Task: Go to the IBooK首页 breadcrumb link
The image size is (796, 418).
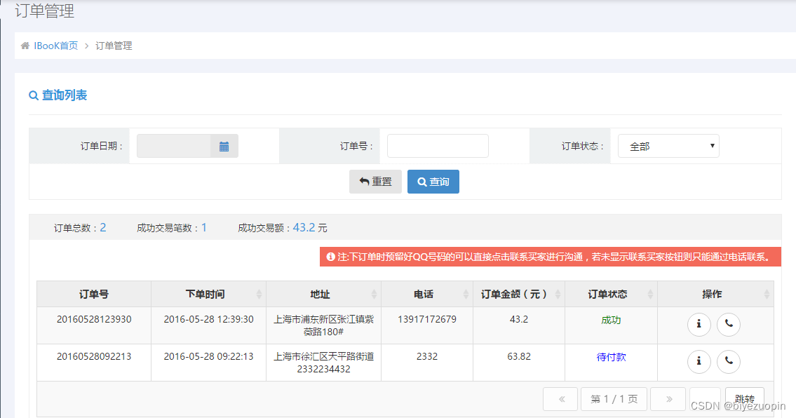Action: (56, 46)
